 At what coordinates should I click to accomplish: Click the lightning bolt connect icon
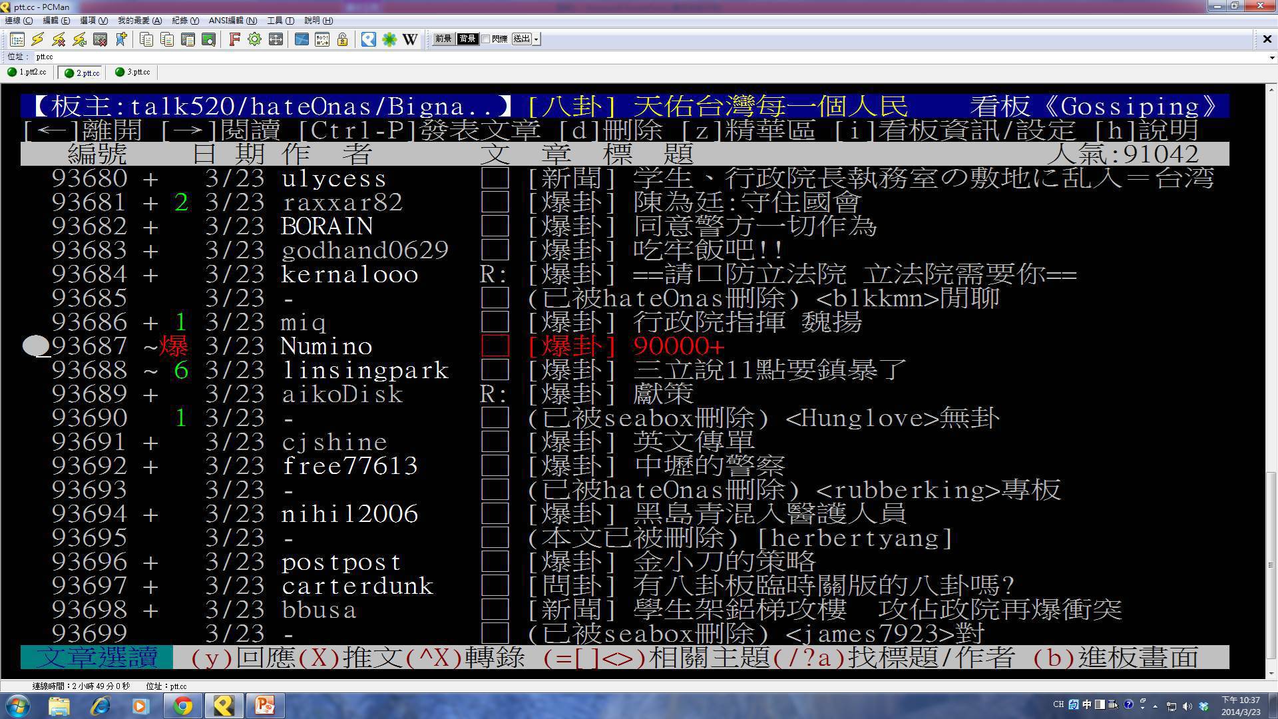[38, 39]
